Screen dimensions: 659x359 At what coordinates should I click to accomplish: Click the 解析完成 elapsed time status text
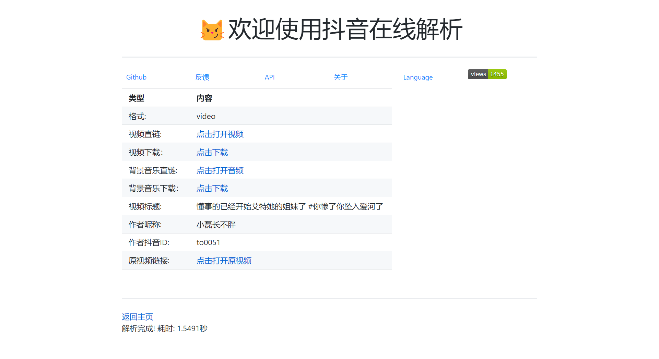(x=164, y=328)
